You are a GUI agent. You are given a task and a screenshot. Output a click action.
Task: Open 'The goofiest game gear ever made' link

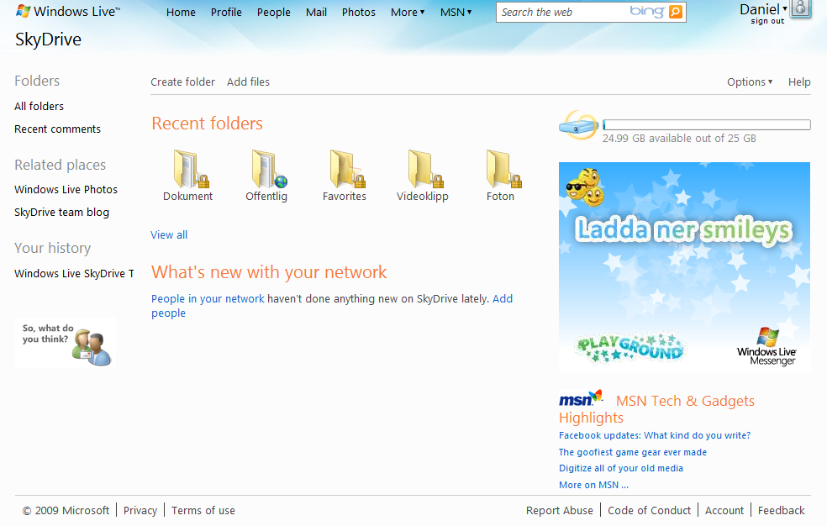tap(633, 452)
